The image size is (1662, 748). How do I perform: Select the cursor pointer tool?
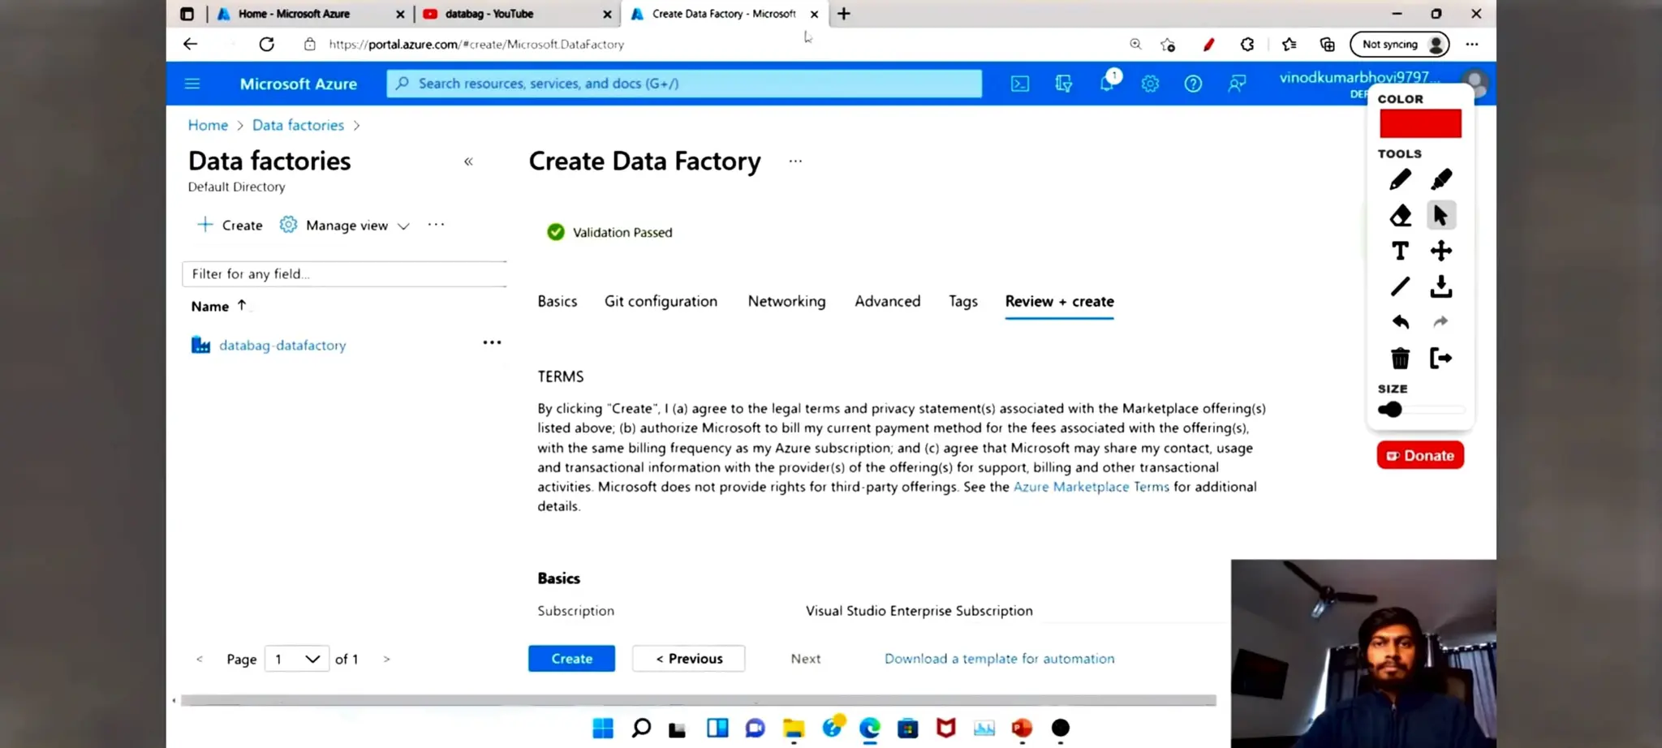point(1441,215)
